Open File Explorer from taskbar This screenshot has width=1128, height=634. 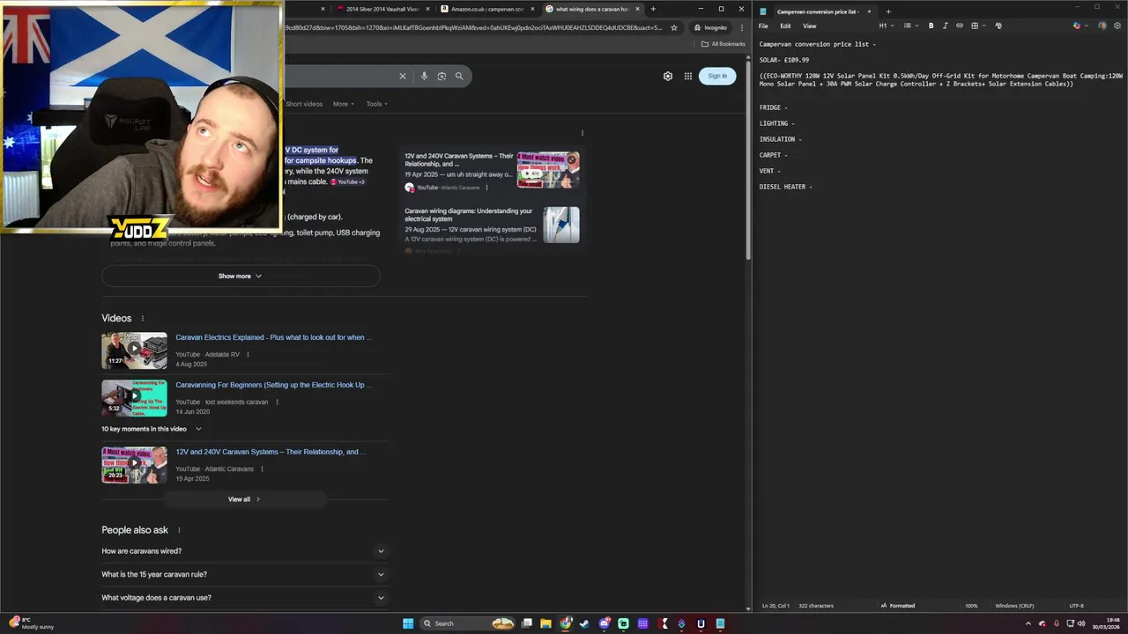click(x=545, y=623)
